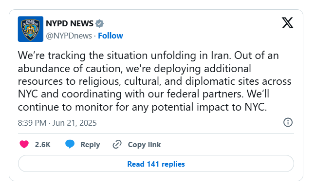Click the Jun 21, 2025 date

coord(74,123)
